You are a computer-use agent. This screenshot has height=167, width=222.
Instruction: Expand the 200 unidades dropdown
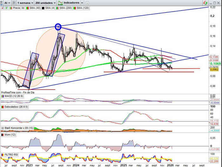[46, 3]
